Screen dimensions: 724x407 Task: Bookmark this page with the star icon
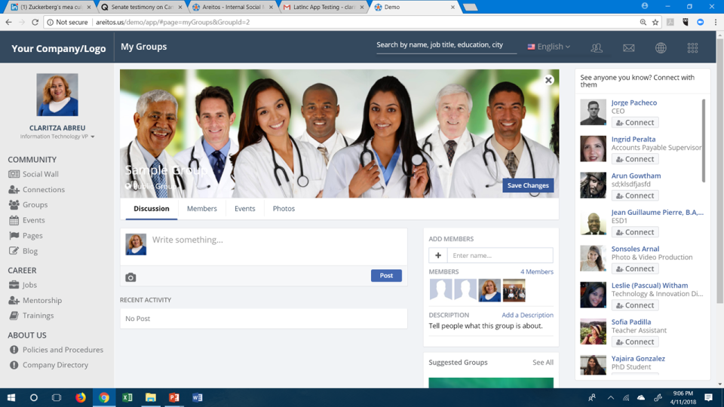[655, 22]
